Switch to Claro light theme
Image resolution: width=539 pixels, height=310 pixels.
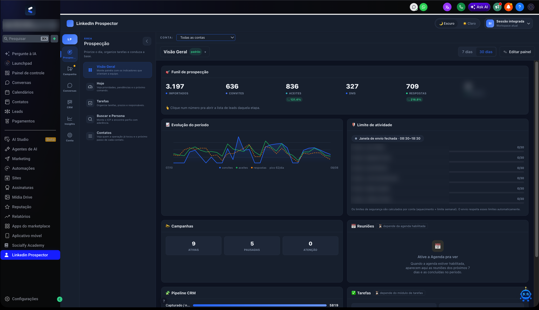[x=469, y=23]
